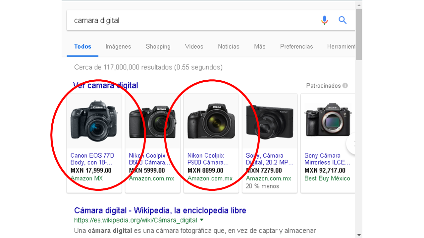
Task: Open the Canon EOS 77D product link
Action: pos(92,159)
